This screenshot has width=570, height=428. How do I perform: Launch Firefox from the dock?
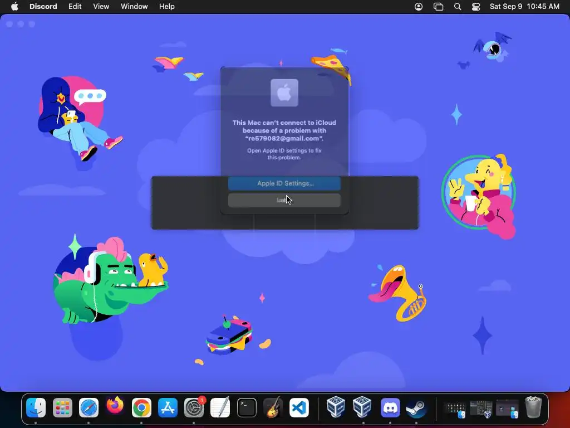click(115, 406)
